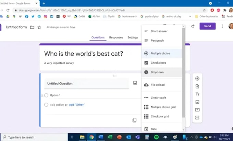
Task: Select Dropdown from question type list
Action: point(157,72)
